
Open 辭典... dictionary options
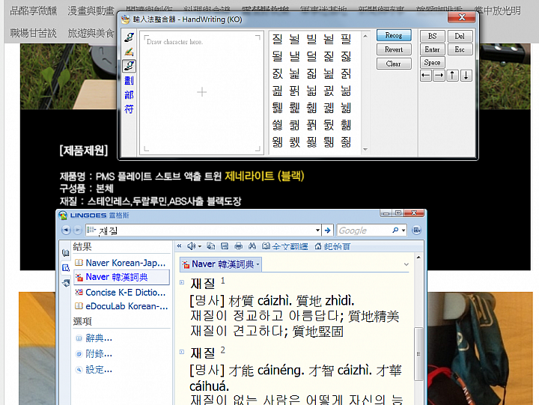[x=94, y=338]
